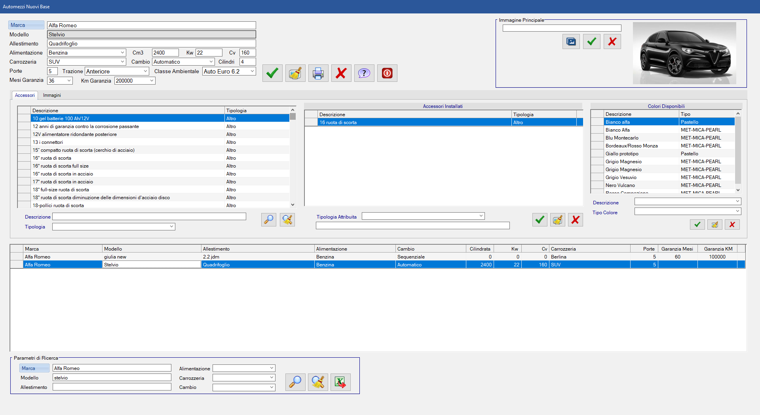Click the car image thumbnail
The width and height of the screenshot is (760, 415).
(684, 53)
